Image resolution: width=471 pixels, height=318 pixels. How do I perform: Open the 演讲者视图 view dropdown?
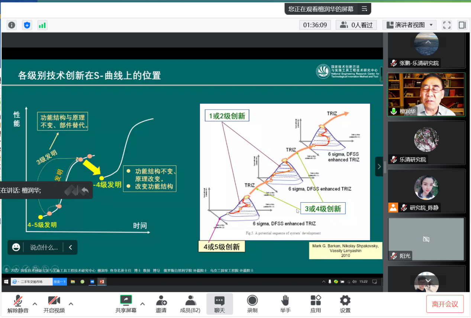pyautogui.click(x=409, y=25)
